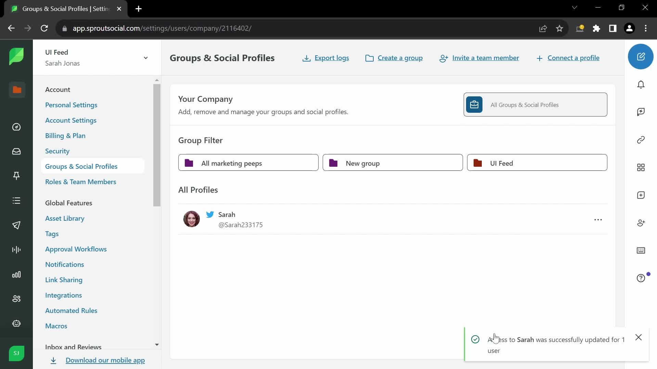Open Security settings in sidebar

tap(57, 151)
